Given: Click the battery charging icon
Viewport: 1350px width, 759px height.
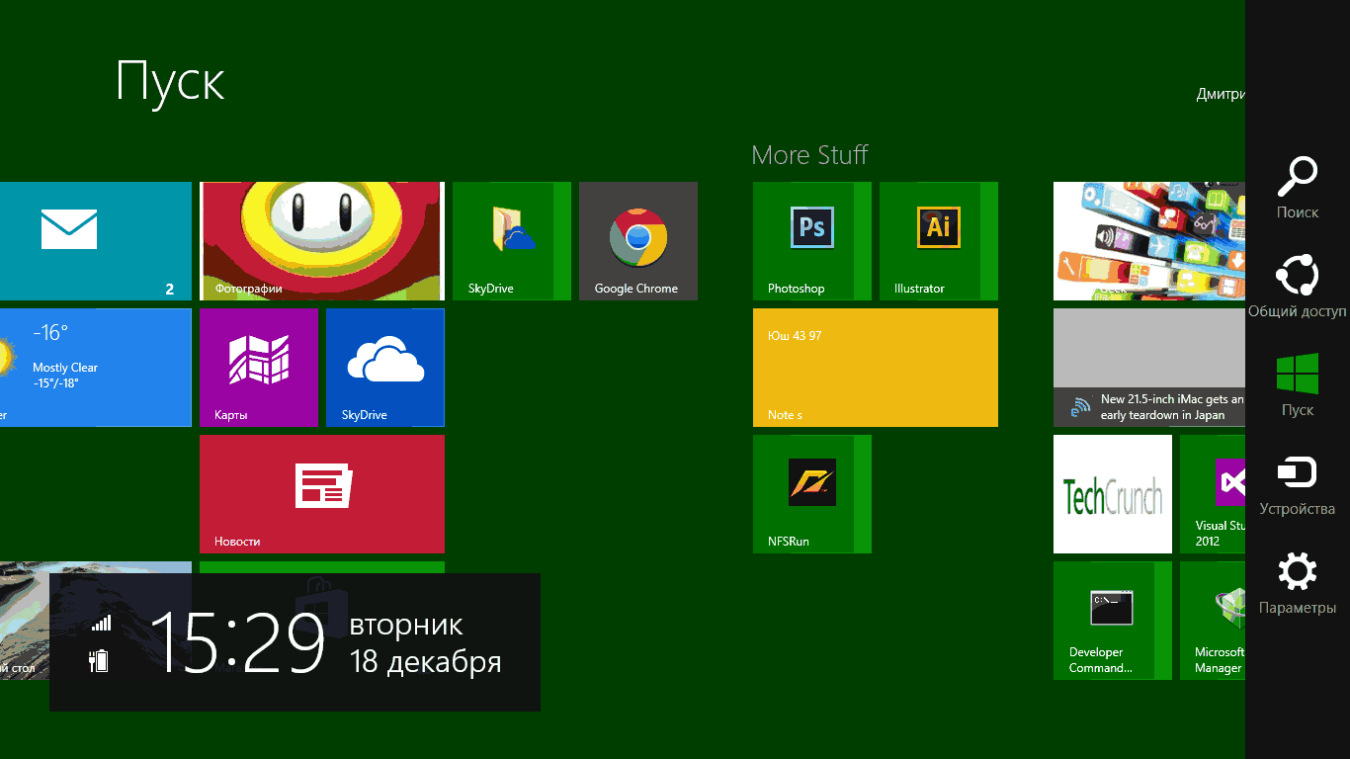Looking at the screenshot, I should pyautogui.click(x=99, y=660).
